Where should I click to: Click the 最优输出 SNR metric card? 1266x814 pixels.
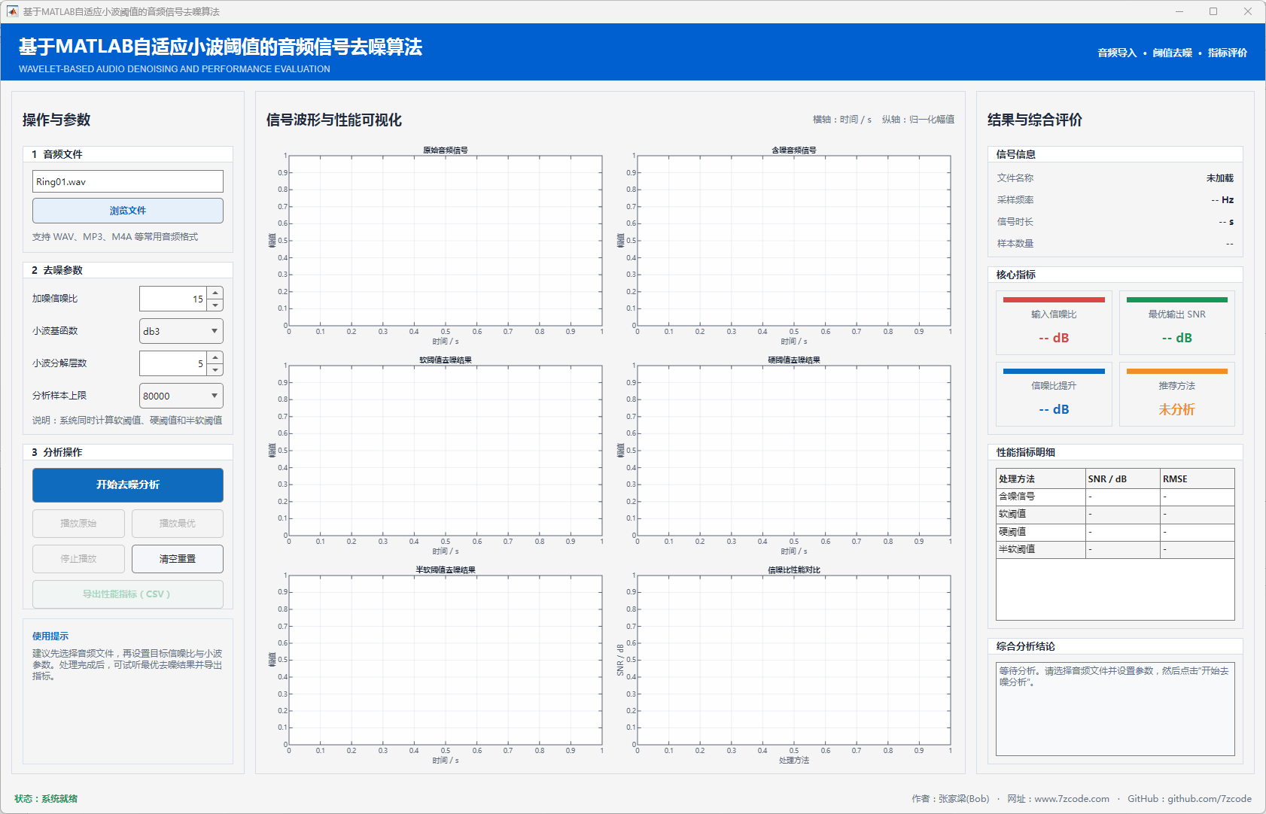pyautogui.click(x=1177, y=323)
